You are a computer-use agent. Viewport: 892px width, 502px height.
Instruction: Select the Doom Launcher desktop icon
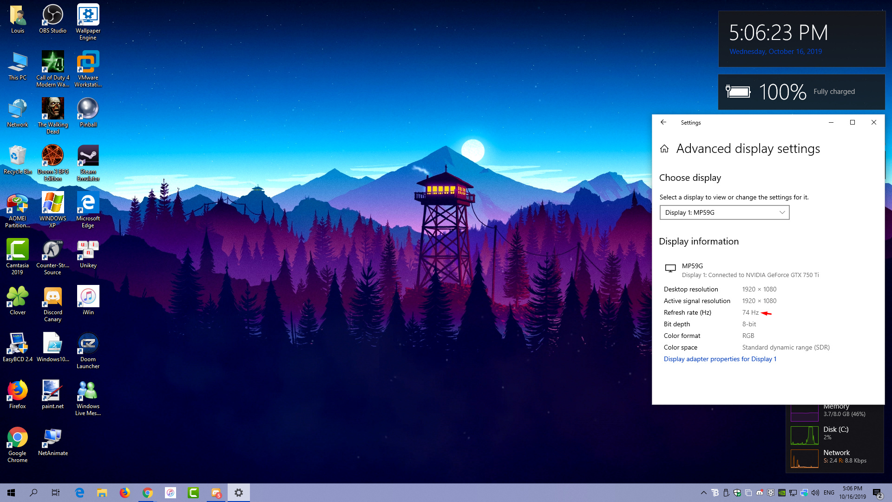pyautogui.click(x=88, y=351)
